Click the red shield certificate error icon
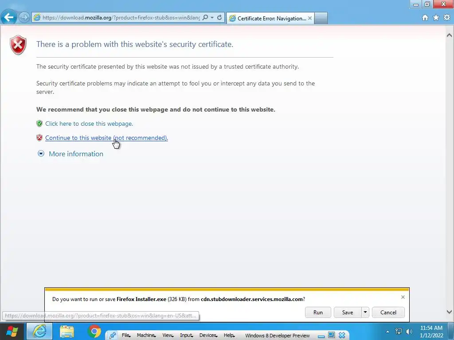The image size is (454, 340). coord(18,45)
